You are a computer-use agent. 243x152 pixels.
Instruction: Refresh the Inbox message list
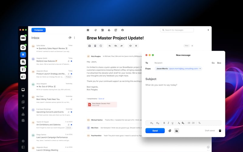(x=70, y=38)
